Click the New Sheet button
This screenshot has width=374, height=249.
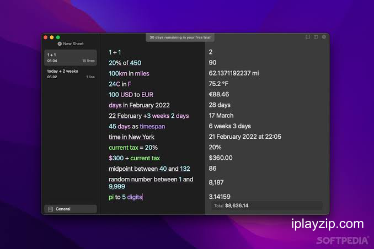71,44
